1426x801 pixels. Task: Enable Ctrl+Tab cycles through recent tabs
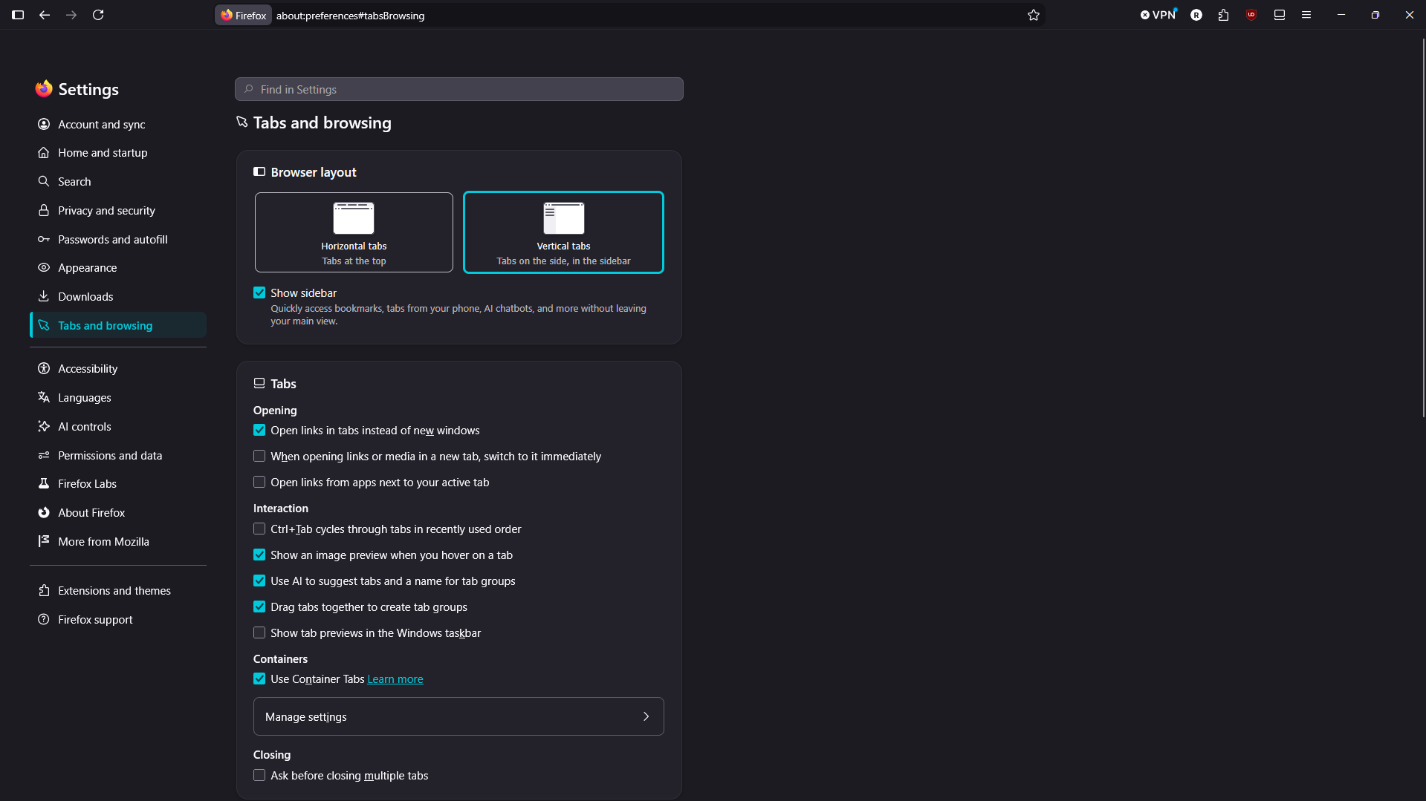[259, 529]
